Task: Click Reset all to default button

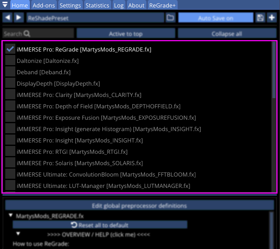Action: coord(100,225)
